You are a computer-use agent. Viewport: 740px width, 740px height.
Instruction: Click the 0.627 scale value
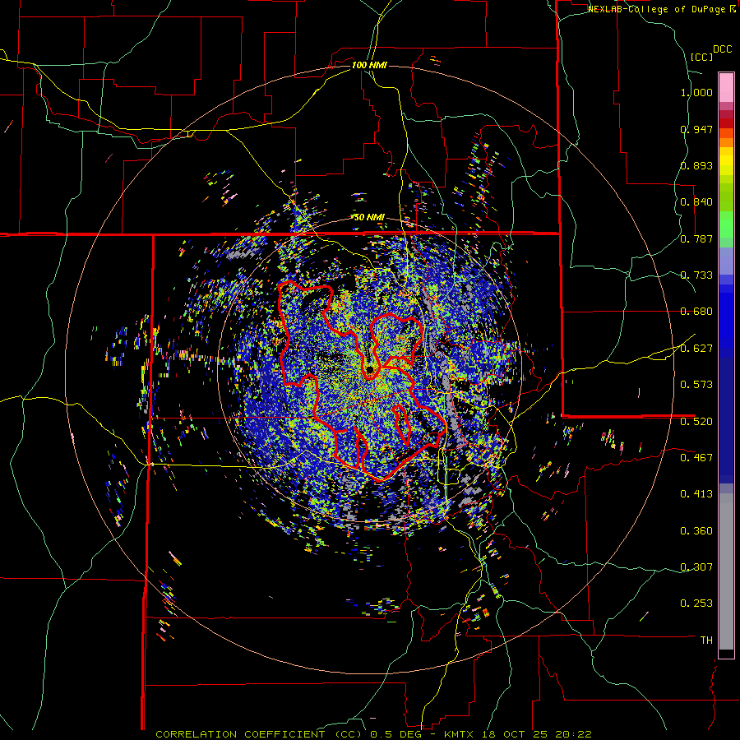coord(696,349)
